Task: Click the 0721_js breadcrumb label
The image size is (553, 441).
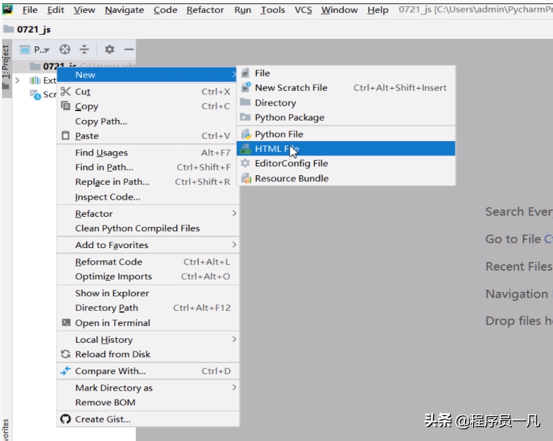Action: point(34,29)
